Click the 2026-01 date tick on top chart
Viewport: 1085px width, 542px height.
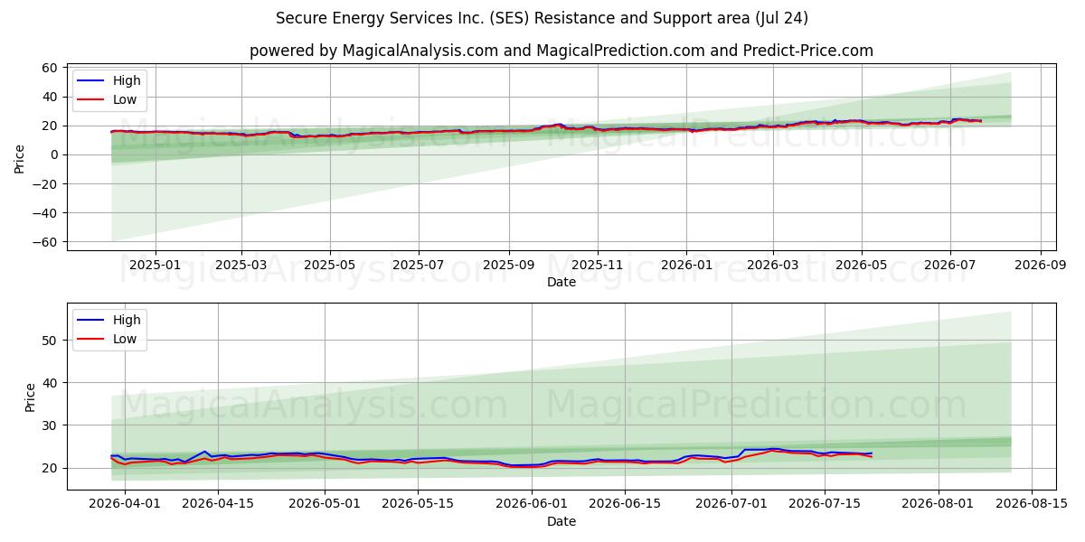coord(685,266)
